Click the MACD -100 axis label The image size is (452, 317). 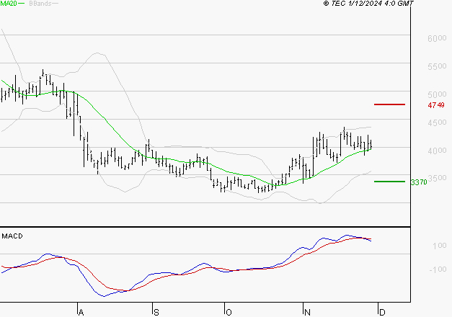pyautogui.click(x=438, y=269)
